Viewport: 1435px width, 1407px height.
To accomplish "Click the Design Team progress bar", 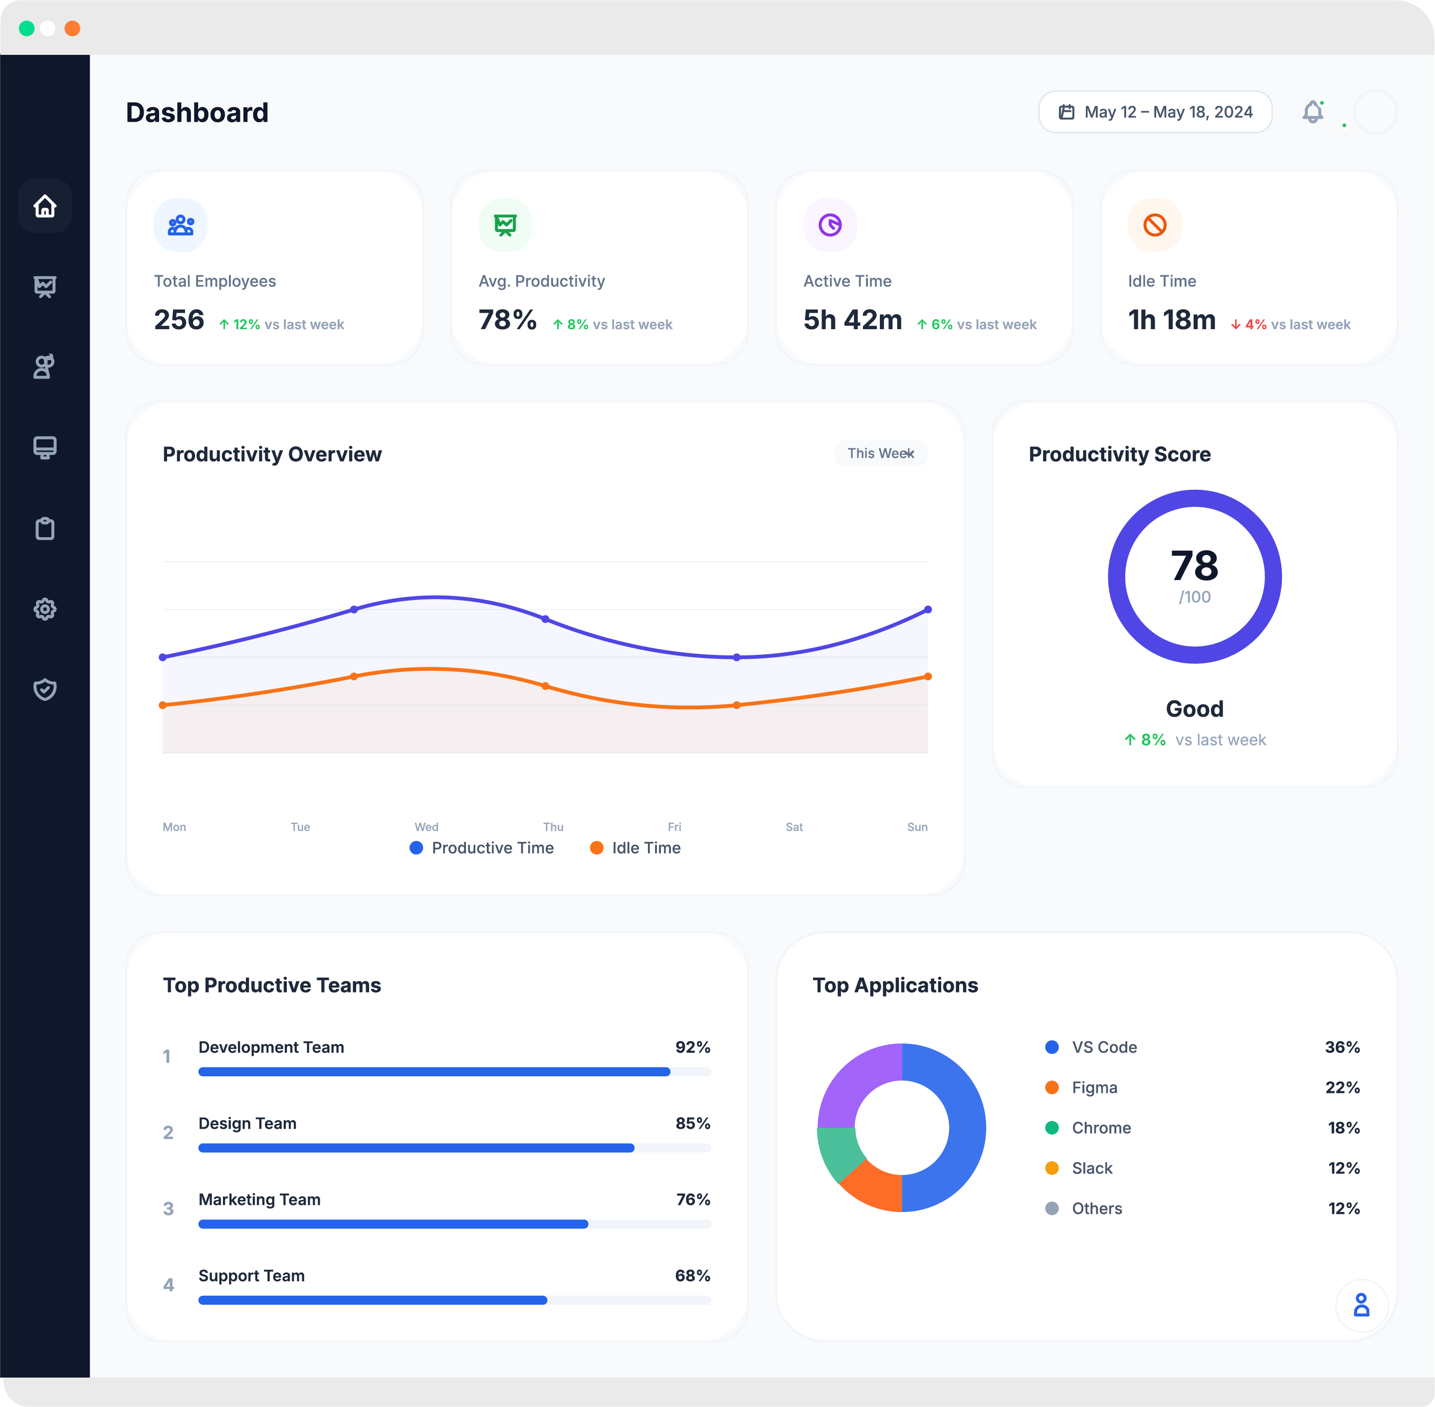I will point(454,1148).
